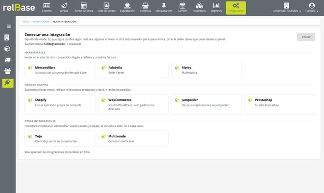324x193 pixels.
Task: Click the icon on the Falabella card
Action: point(103,68)
